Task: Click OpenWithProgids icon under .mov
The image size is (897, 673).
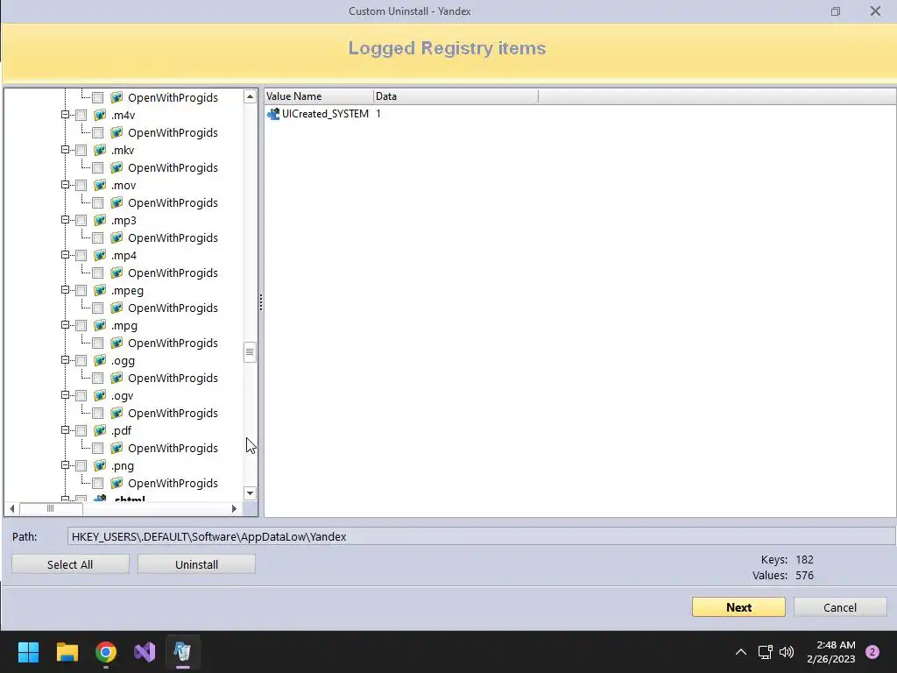Action: click(x=117, y=202)
